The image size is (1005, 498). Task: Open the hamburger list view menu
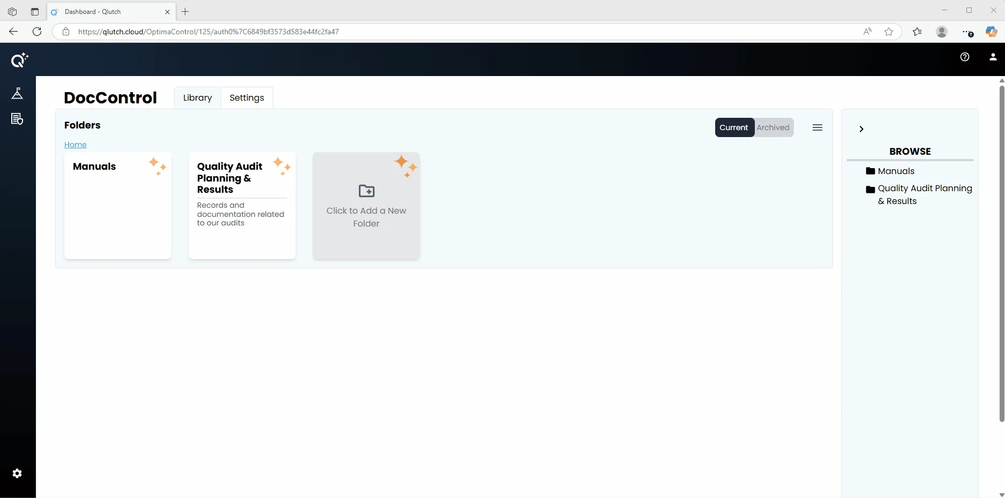tap(817, 127)
